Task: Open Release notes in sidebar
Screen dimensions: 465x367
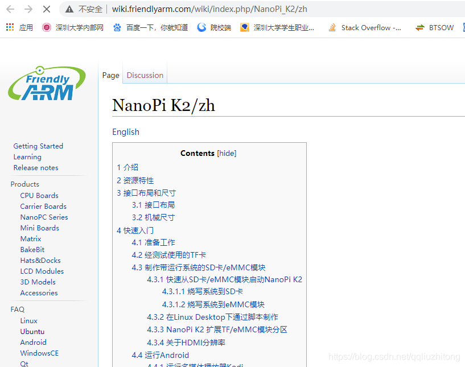Action: click(x=36, y=168)
